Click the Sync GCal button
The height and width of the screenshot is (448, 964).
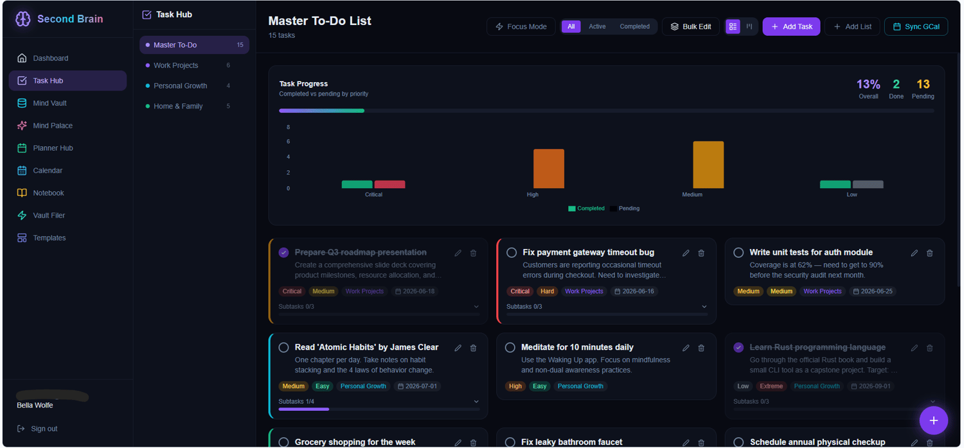916,26
